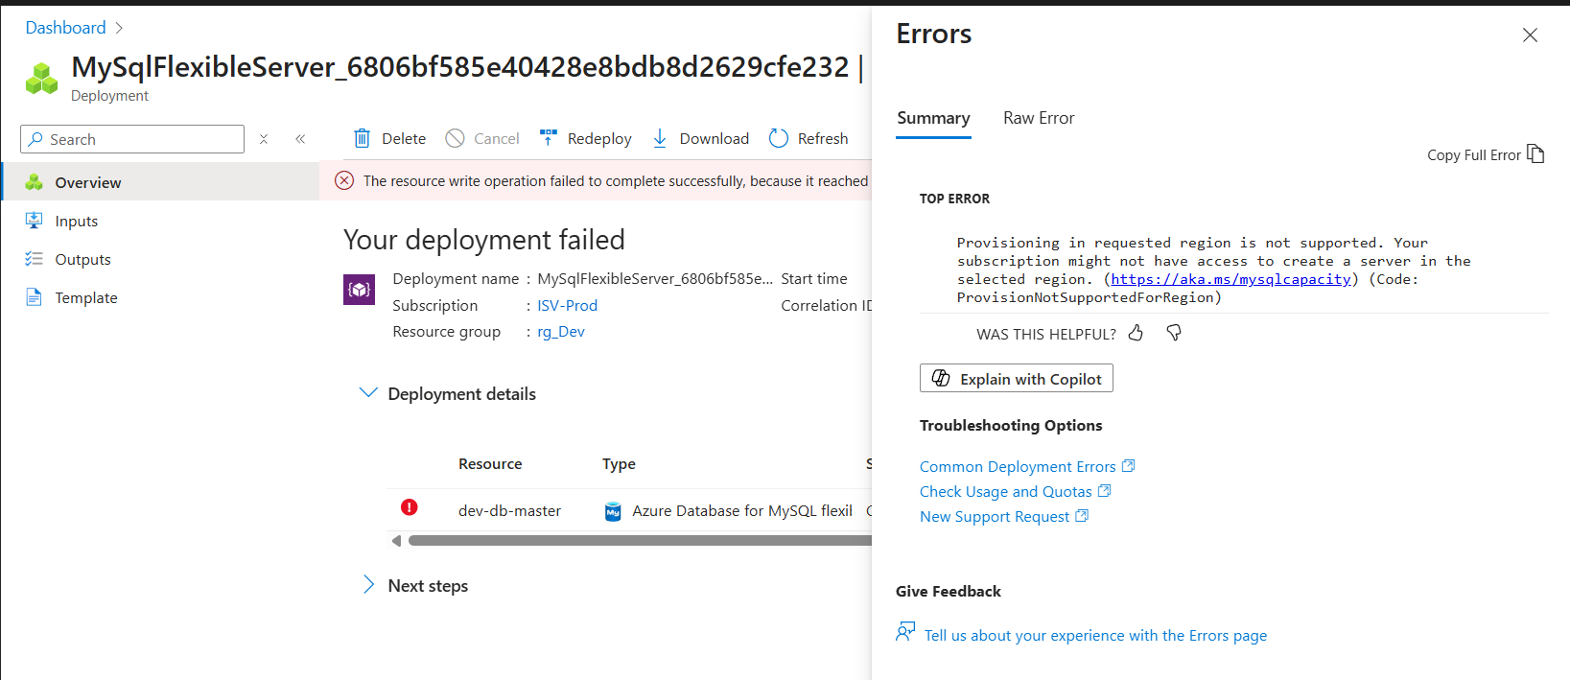The height and width of the screenshot is (680, 1570).
Task: Click the Azure Database for MySQL type icon
Action: pos(613,511)
